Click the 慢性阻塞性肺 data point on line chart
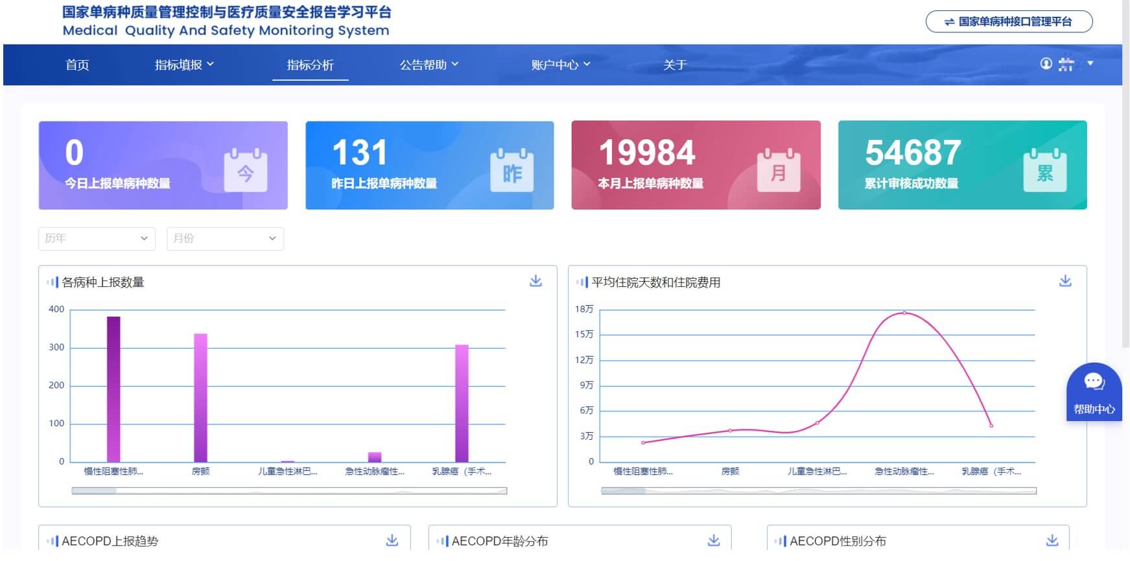This screenshot has width=1130, height=561. coord(643,443)
